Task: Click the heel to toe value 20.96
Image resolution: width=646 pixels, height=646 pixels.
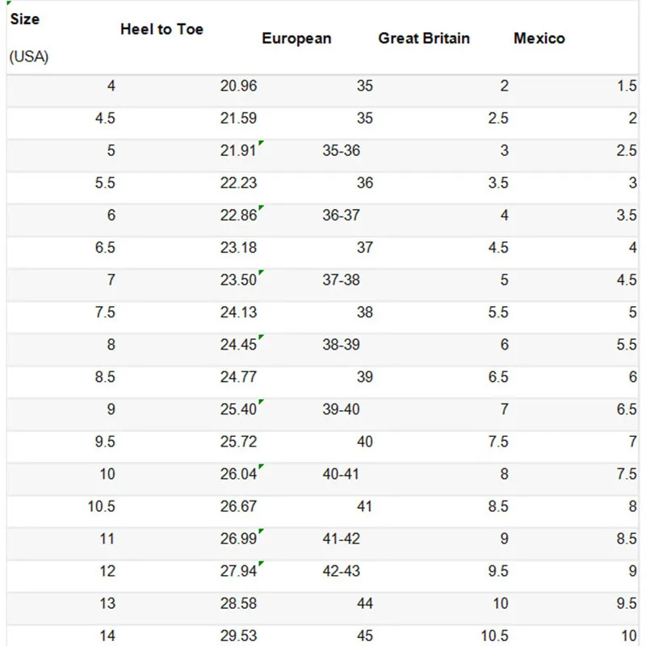Action: 238,86
